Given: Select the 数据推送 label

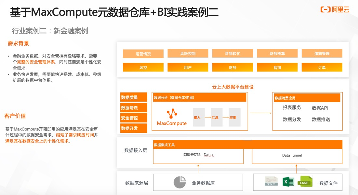Looking at the screenshot, I should tap(321, 119).
